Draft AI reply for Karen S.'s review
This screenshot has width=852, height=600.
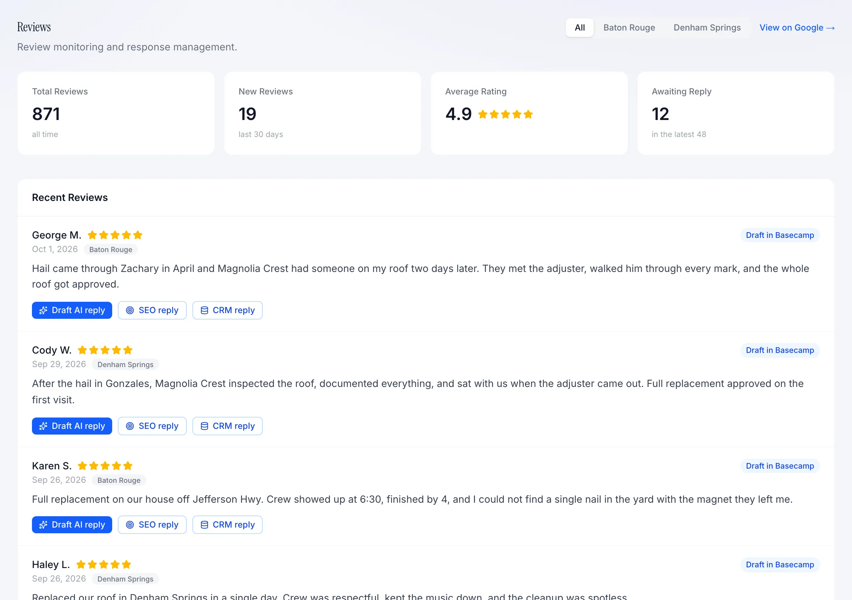(x=72, y=525)
